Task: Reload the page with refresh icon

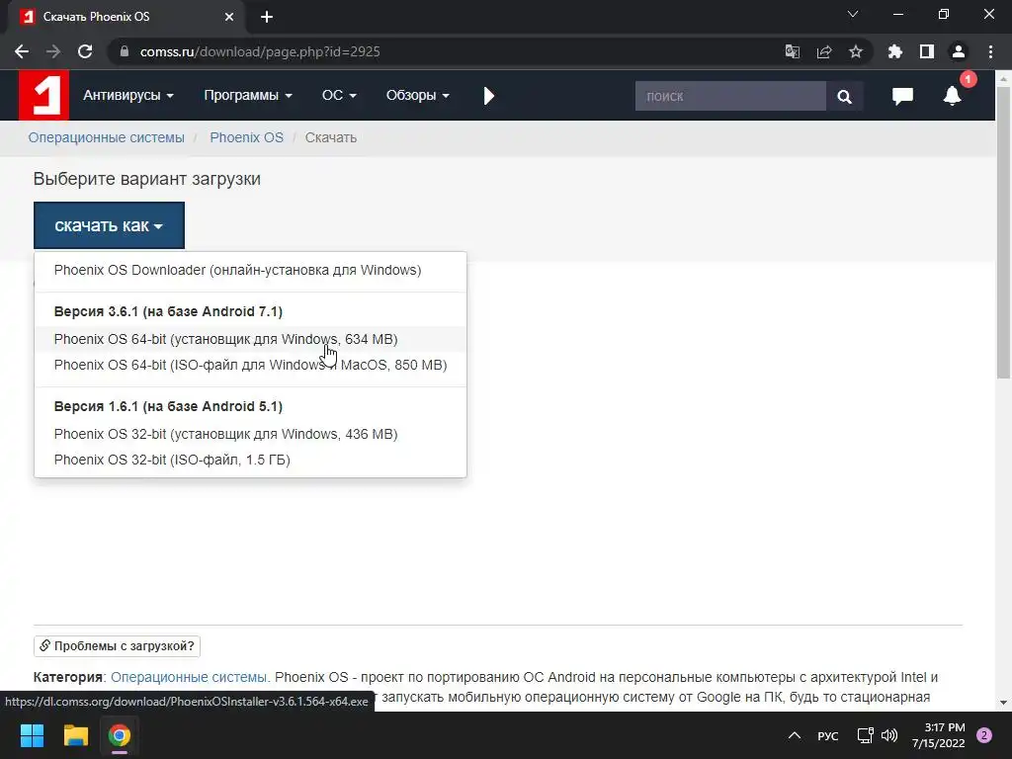Action: click(x=85, y=51)
